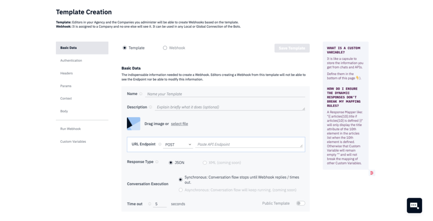The width and height of the screenshot is (433, 221).
Task: Focus the Description text area
Action: pos(230,107)
